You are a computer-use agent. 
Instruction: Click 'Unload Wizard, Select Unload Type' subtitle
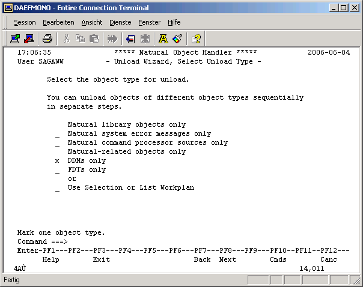[x=183, y=62]
